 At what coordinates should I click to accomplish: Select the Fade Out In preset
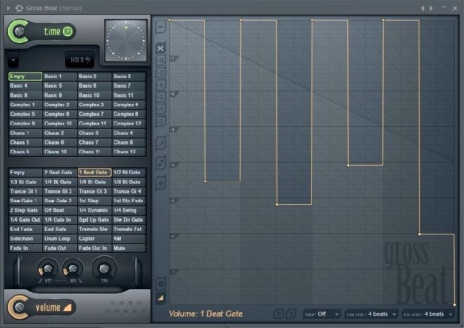[94, 248]
